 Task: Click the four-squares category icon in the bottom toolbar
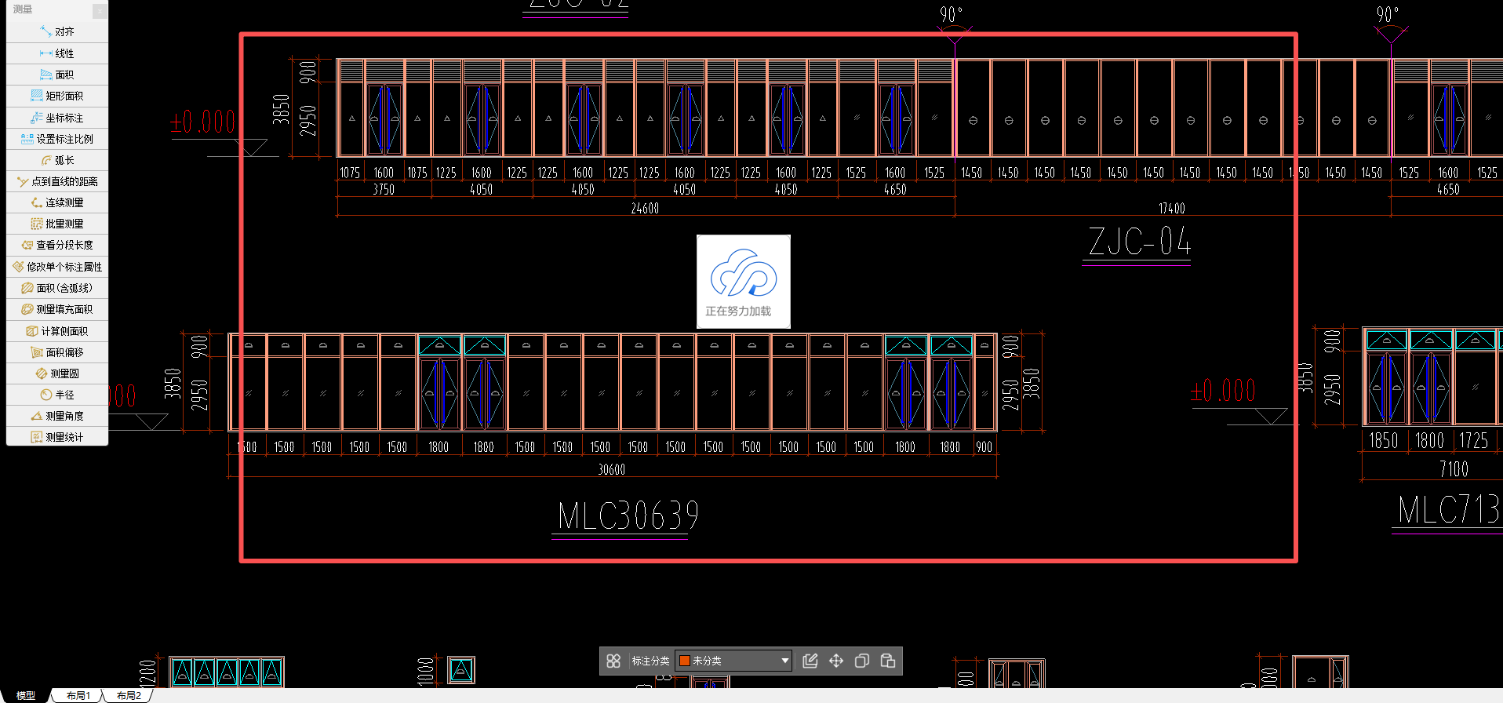[613, 661]
